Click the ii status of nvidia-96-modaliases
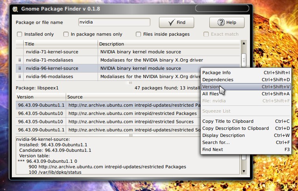 [x=20, y=76]
